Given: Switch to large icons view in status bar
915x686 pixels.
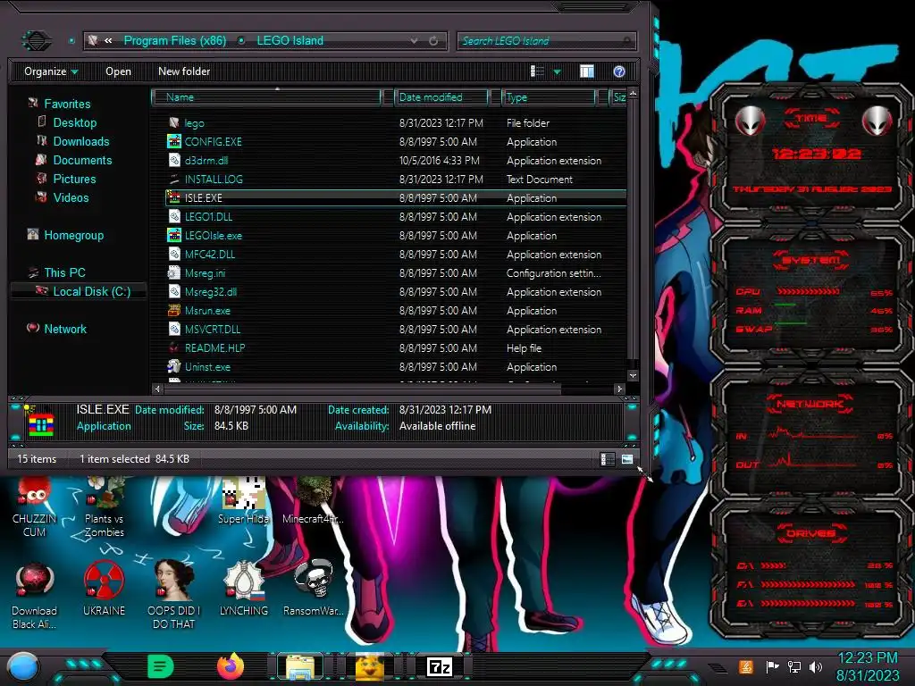Looking at the screenshot, I should click(627, 459).
